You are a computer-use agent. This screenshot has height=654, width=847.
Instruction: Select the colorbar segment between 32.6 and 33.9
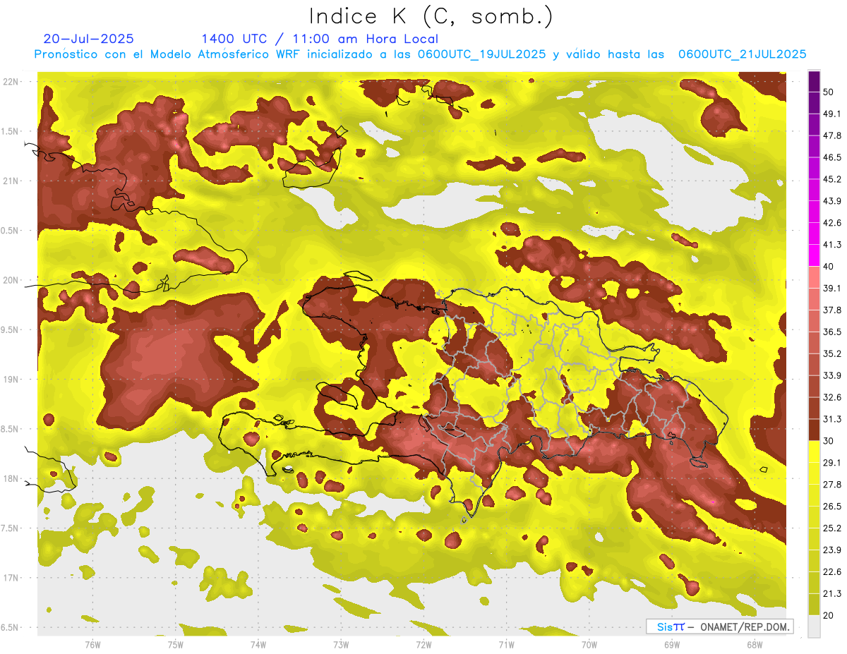814,387
